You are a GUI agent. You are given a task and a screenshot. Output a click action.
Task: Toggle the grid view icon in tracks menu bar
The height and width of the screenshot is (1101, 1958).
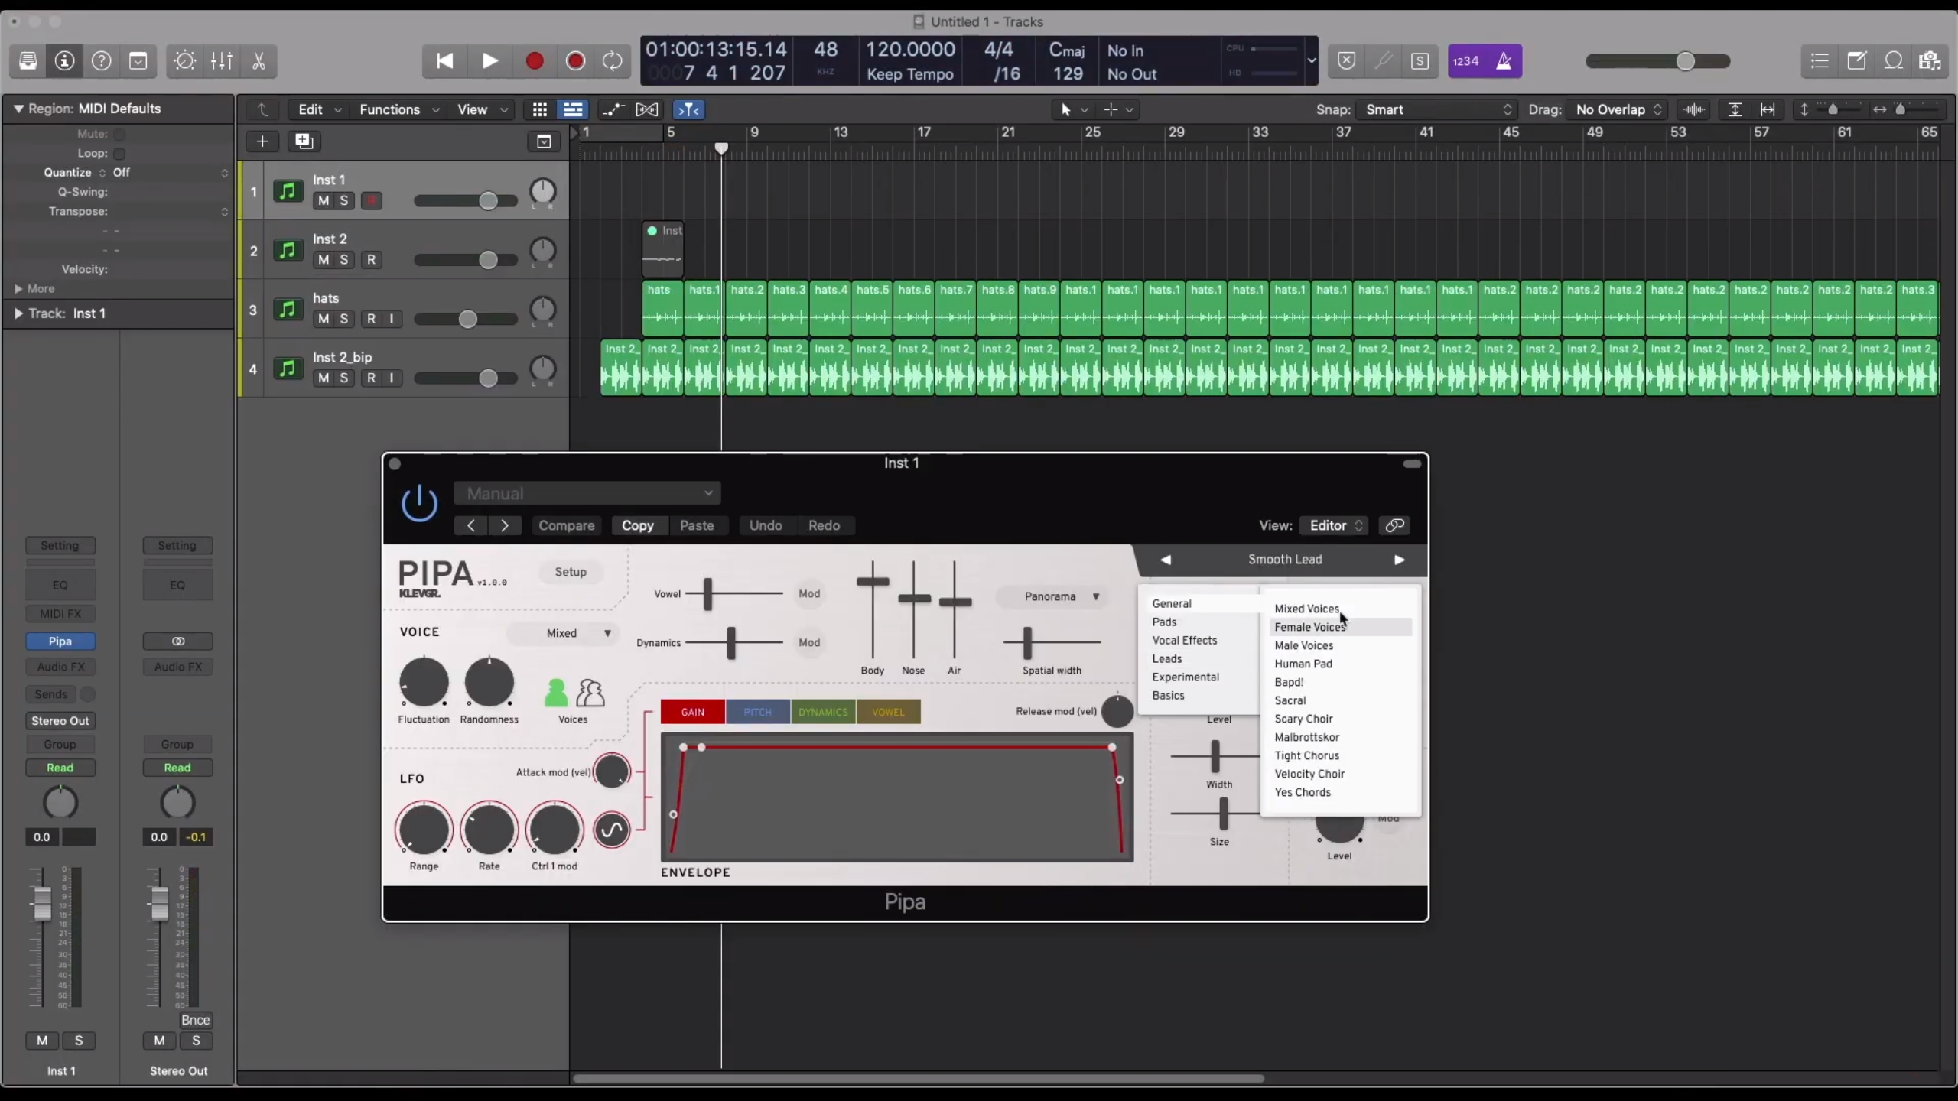point(540,109)
